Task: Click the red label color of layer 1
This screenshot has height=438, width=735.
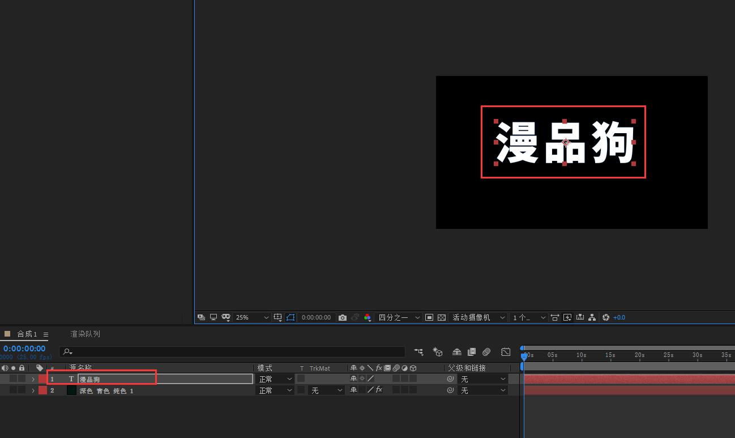Action: click(x=42, y=379)
